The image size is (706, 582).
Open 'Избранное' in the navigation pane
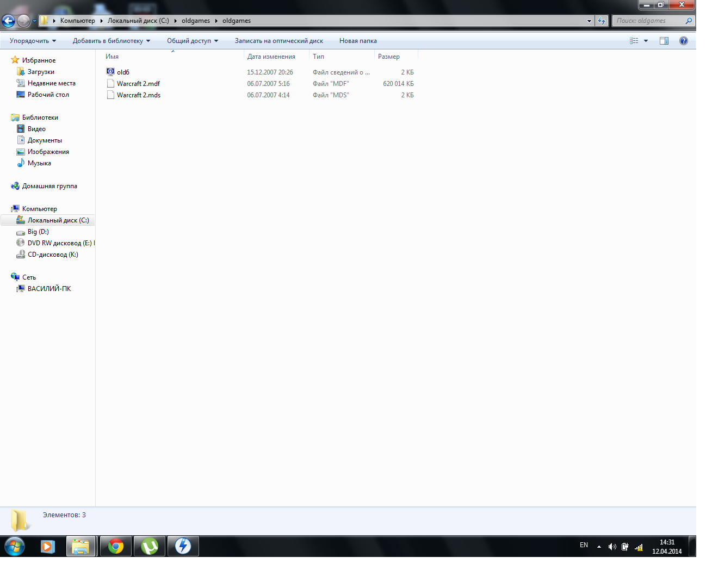coord(39,60)
